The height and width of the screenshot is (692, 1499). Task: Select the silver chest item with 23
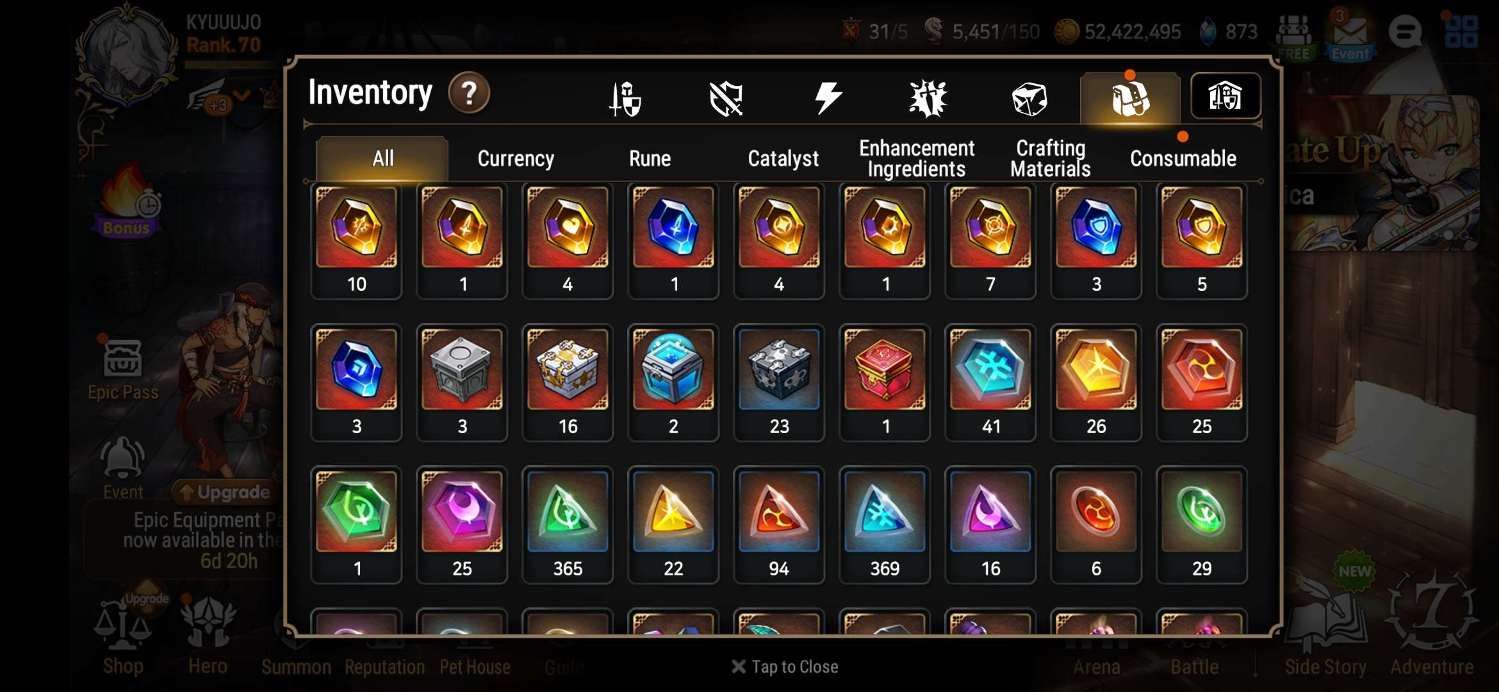tap(779, 383)
